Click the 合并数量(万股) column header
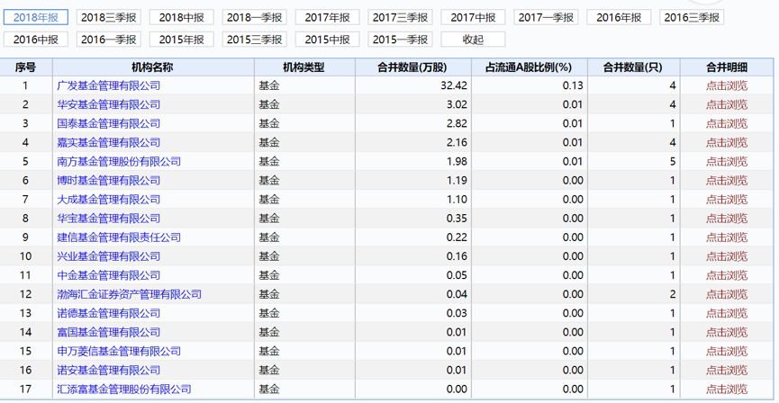The image size is (779, 403). tap(413, 67)
